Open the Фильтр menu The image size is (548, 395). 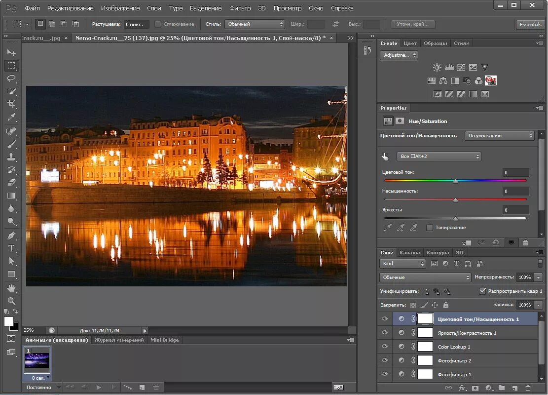(240, 8)
